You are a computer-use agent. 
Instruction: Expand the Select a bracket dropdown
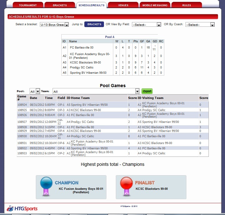coord(54,25)
